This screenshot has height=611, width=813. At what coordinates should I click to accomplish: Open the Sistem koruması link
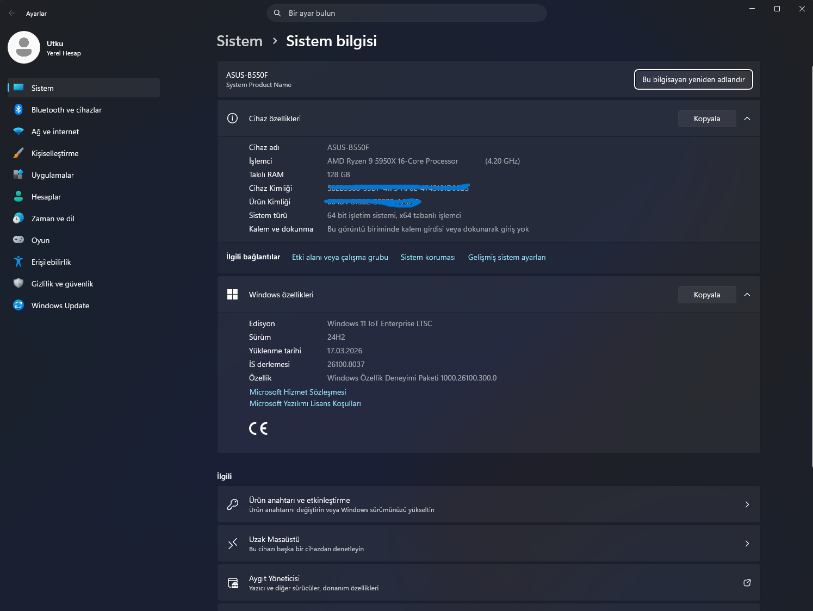(x=428, y=257)
